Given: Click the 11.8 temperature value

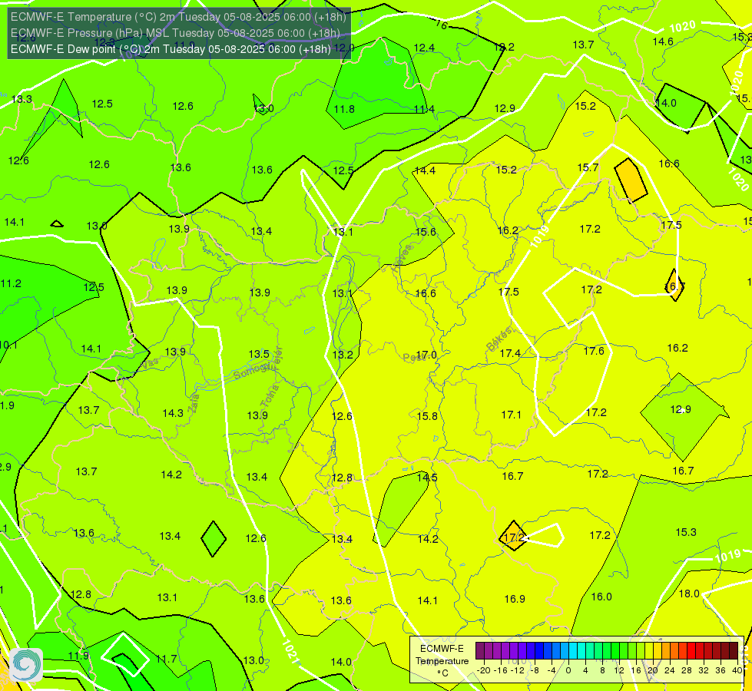Looking at the screenshot, I should [344, 109].
